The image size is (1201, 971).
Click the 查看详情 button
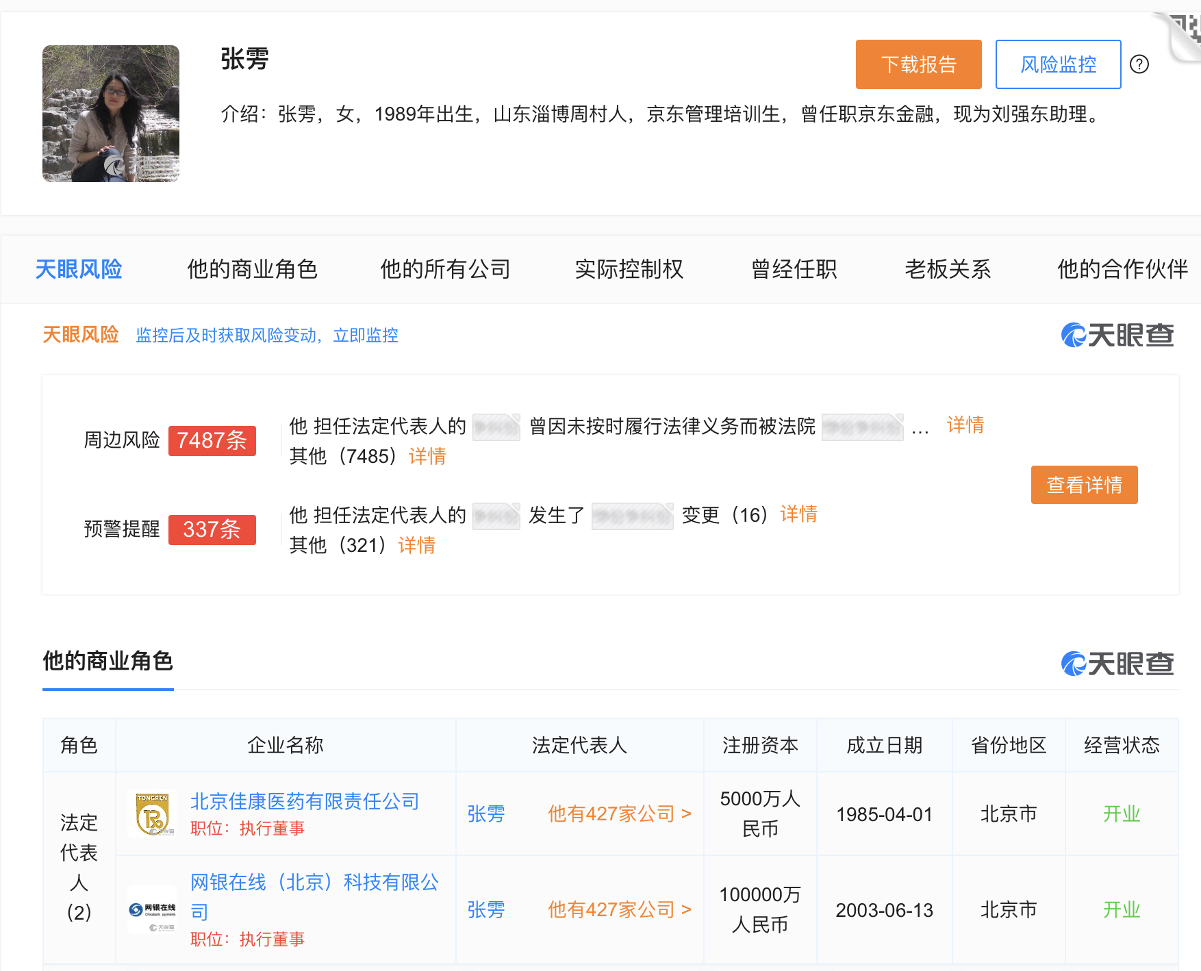point(1084,485)
